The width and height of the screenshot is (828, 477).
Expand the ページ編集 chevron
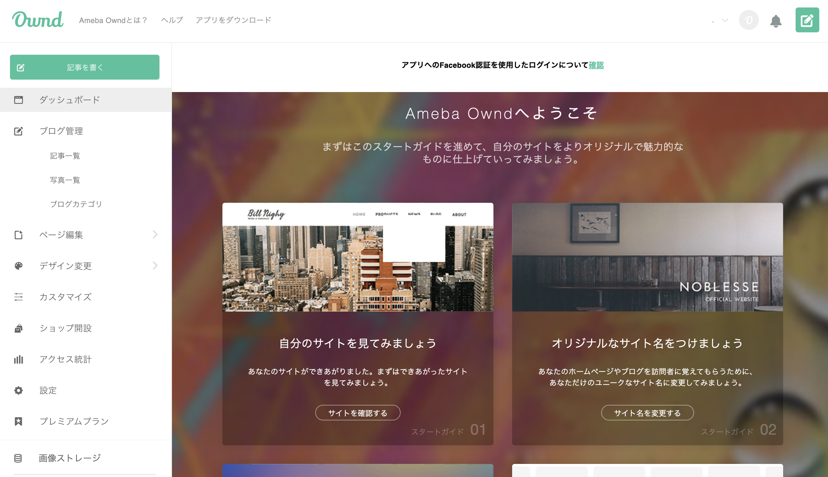point(155,234)
